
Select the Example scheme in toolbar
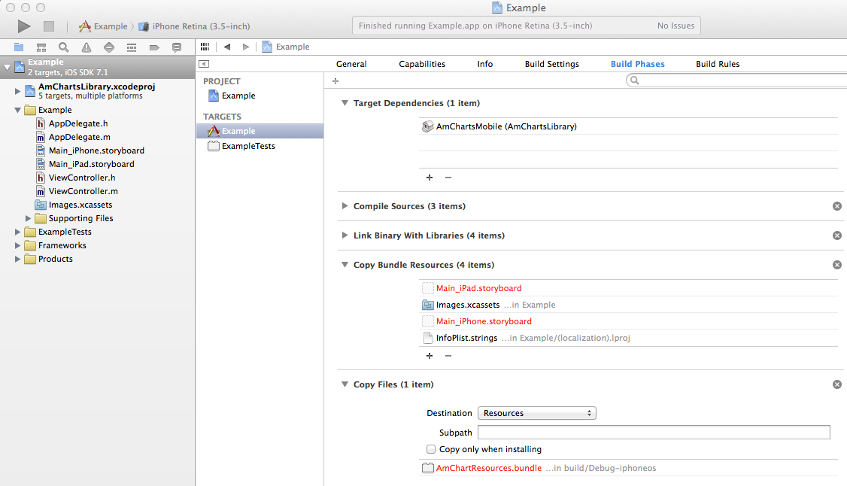(103, 26)
